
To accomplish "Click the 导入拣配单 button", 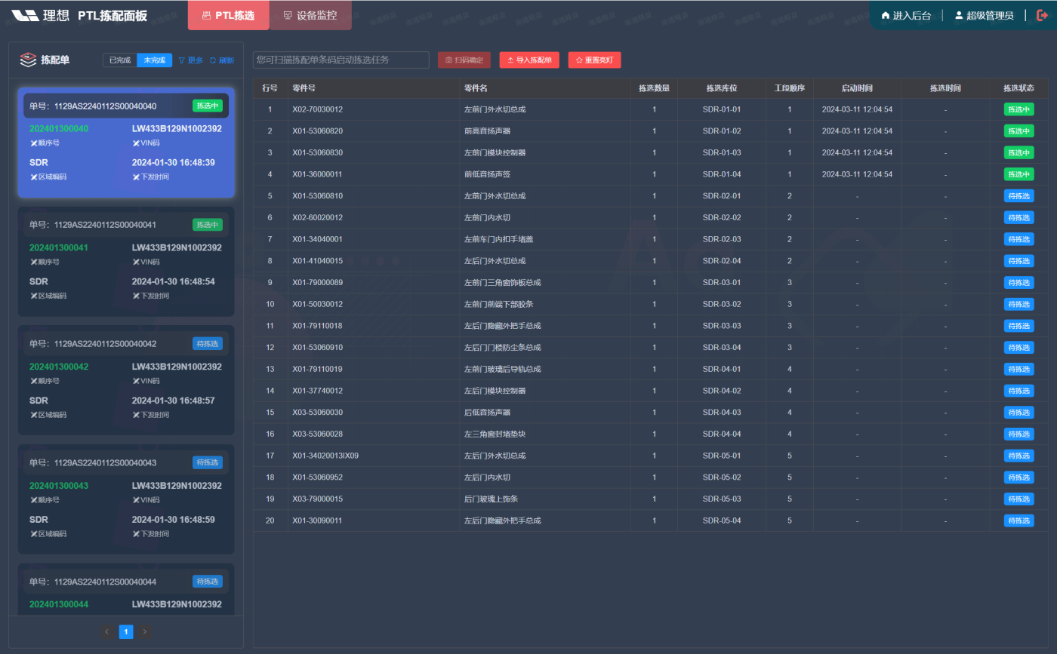I will click(529, 60).
